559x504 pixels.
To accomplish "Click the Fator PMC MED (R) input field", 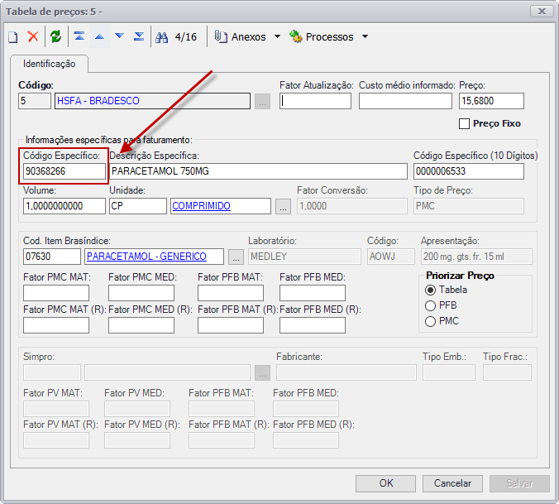I will [141, 325].
